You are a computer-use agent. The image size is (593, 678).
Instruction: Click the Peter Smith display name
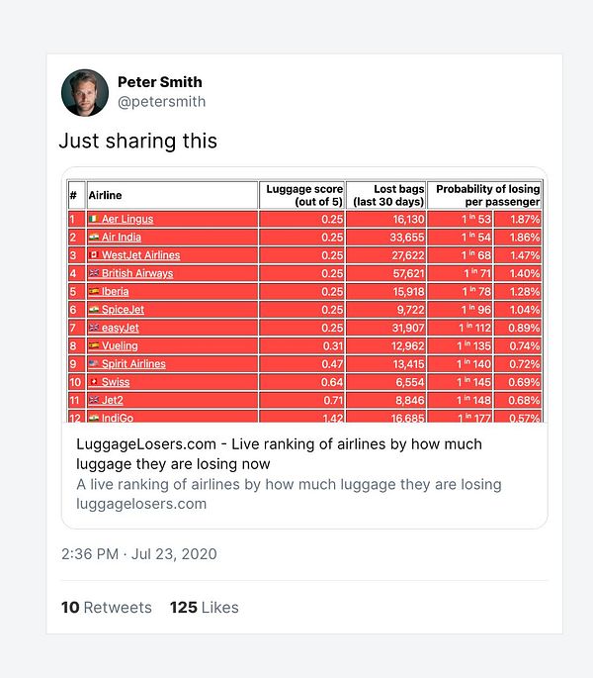coord(159,81)
